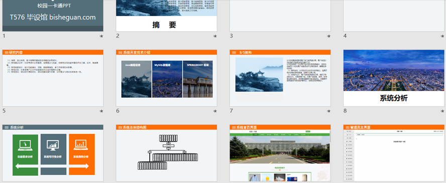
Task: Select slide 8 with city skyline photo
Action: pyautogui.click(x=394, y=78)
